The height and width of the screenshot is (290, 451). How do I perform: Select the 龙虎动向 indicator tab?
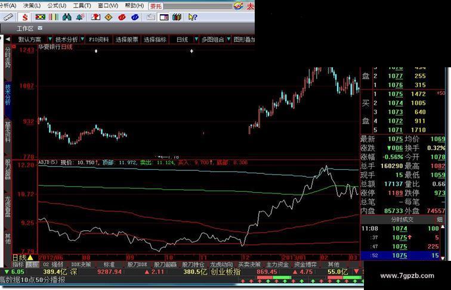point(221,264)
